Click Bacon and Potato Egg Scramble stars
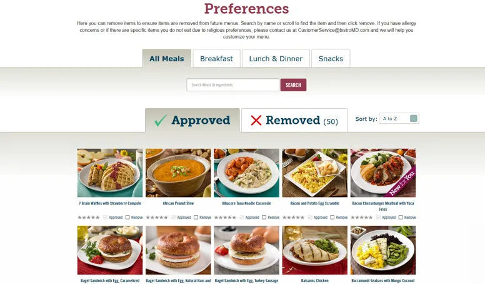The height and width of the screenshot is (284, 485). [x=294, y=218]
